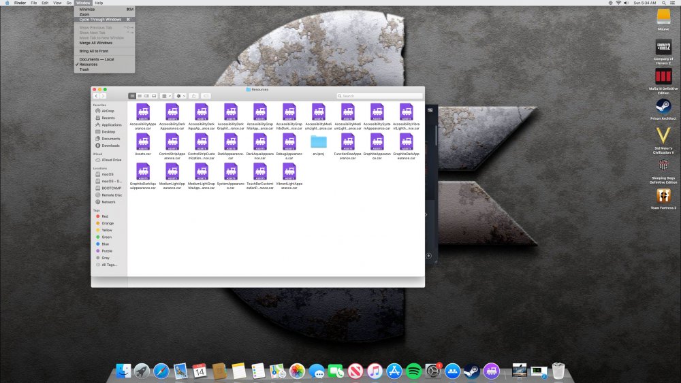Launch Safari from the Dock

(161, 371)
